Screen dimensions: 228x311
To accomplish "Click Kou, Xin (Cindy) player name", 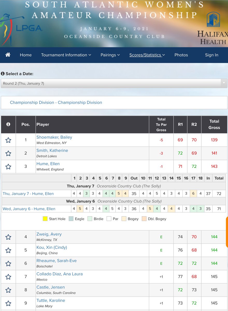I will [52, 247].
